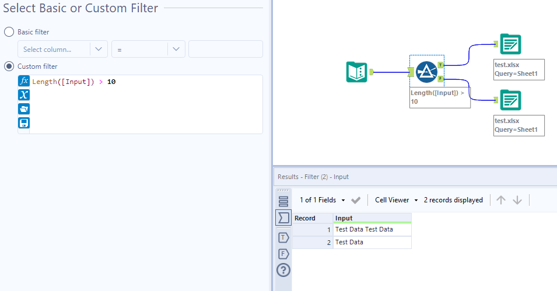Select the row 2 Test Data cell
Viewport: 557px width, 291px height.
click(372, 243)
